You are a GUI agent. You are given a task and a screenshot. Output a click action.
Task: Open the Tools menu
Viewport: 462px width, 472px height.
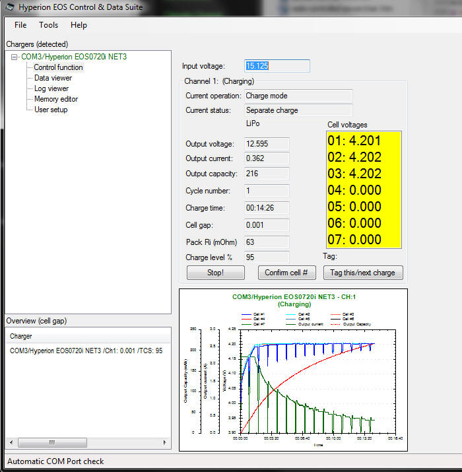[48, 25]
